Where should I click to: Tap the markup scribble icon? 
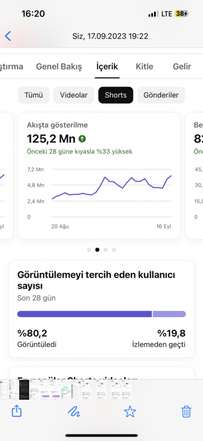74,412
